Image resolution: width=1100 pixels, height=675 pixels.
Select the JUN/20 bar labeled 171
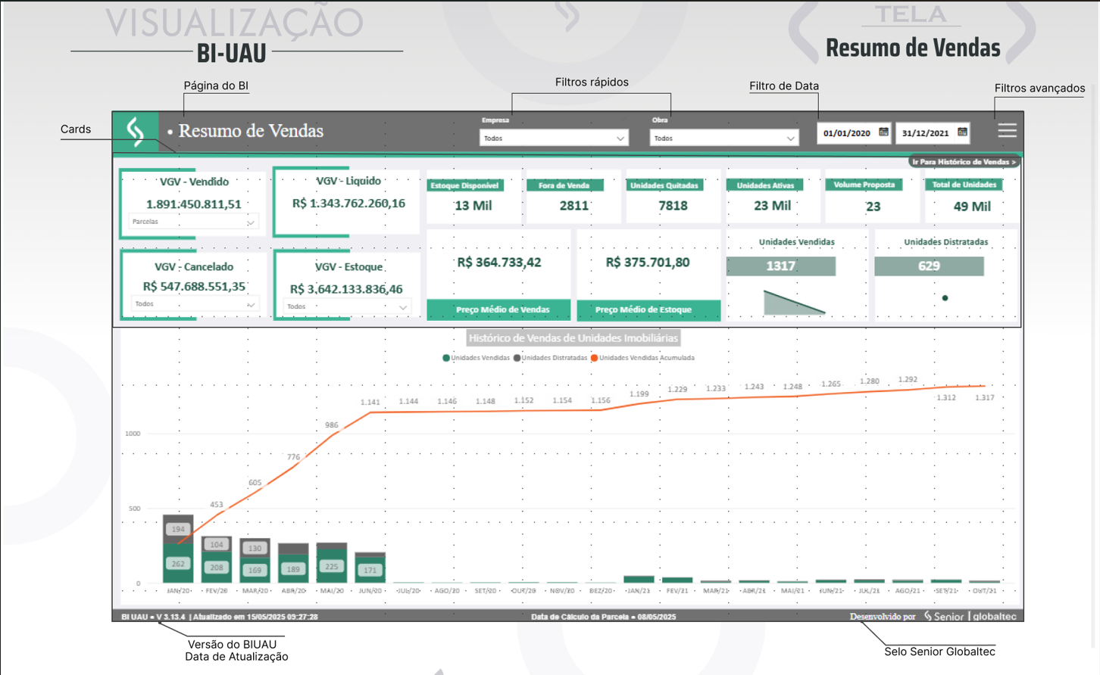click(x=370, y=570)
